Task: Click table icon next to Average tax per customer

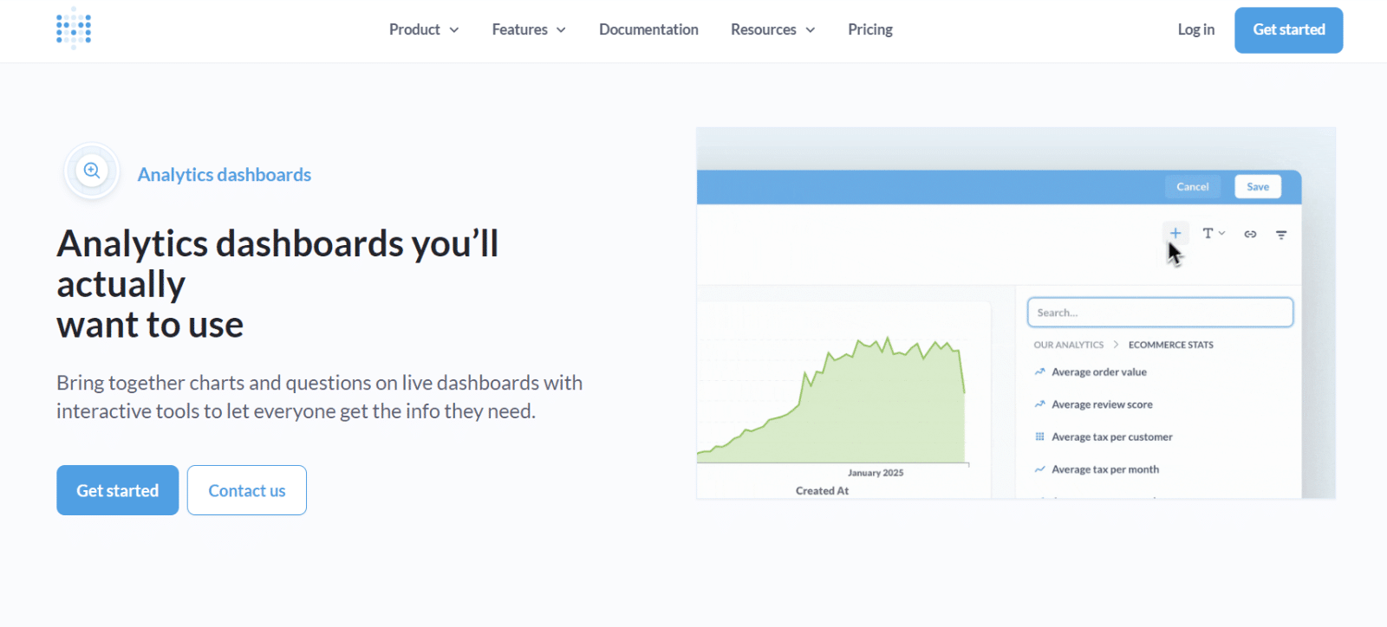Action: (x=1039, y=436)
